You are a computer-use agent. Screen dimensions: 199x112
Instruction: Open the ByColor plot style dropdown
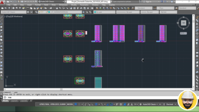pyautogui.click(x=169, y=12)
